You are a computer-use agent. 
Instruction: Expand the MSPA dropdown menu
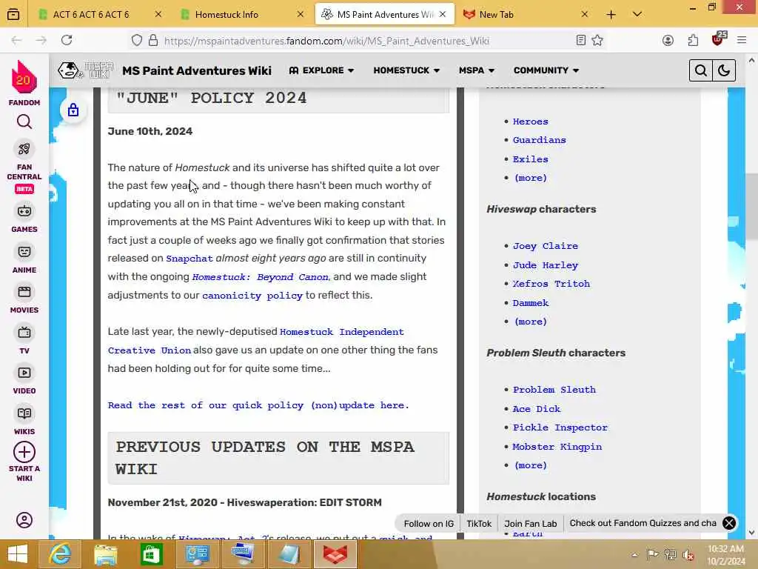(477, 70)
